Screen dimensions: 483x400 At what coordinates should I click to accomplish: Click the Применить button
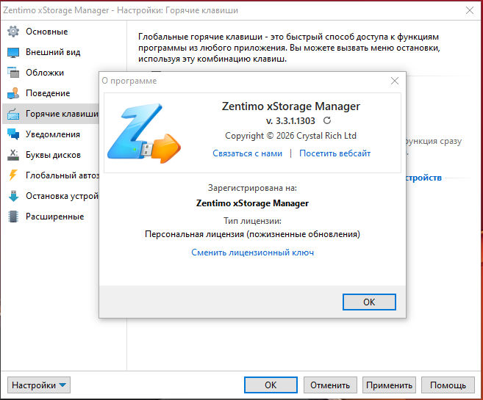[x=389, y=385]
